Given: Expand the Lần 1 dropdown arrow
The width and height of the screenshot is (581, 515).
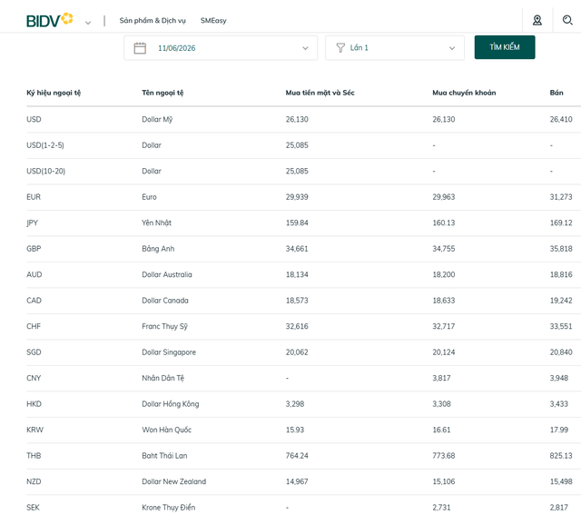Looking at the screenshot, I should click(x=452, y=48).
